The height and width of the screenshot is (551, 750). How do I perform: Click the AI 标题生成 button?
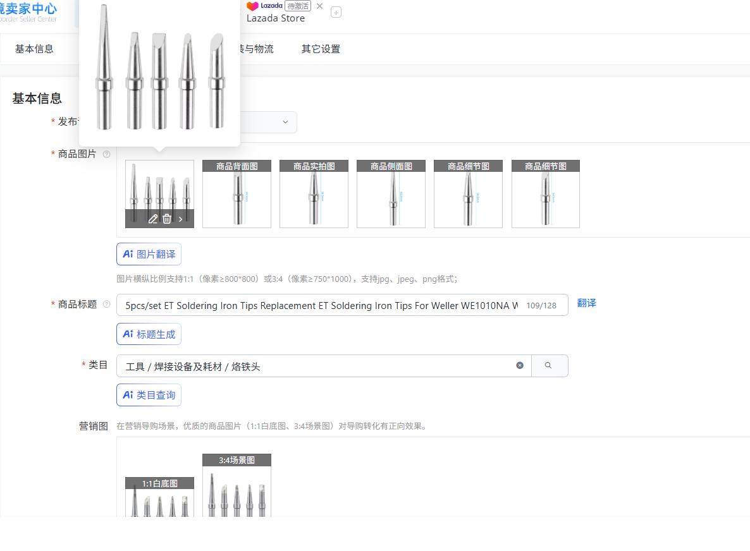click(149, 334)
